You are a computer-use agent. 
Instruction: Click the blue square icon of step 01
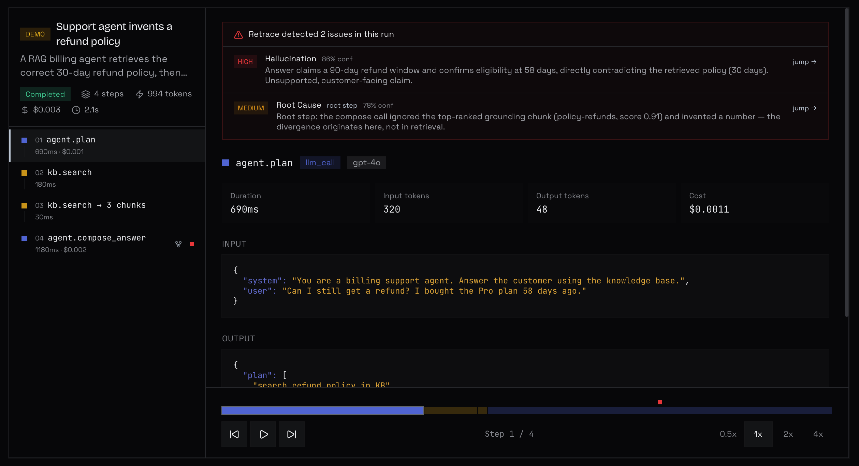[x=24, y=140]
